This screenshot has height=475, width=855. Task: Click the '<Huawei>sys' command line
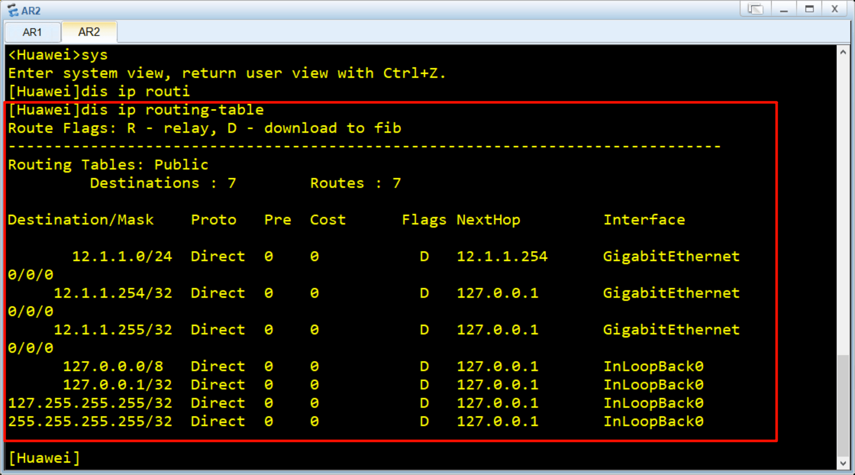coord(58,55)
